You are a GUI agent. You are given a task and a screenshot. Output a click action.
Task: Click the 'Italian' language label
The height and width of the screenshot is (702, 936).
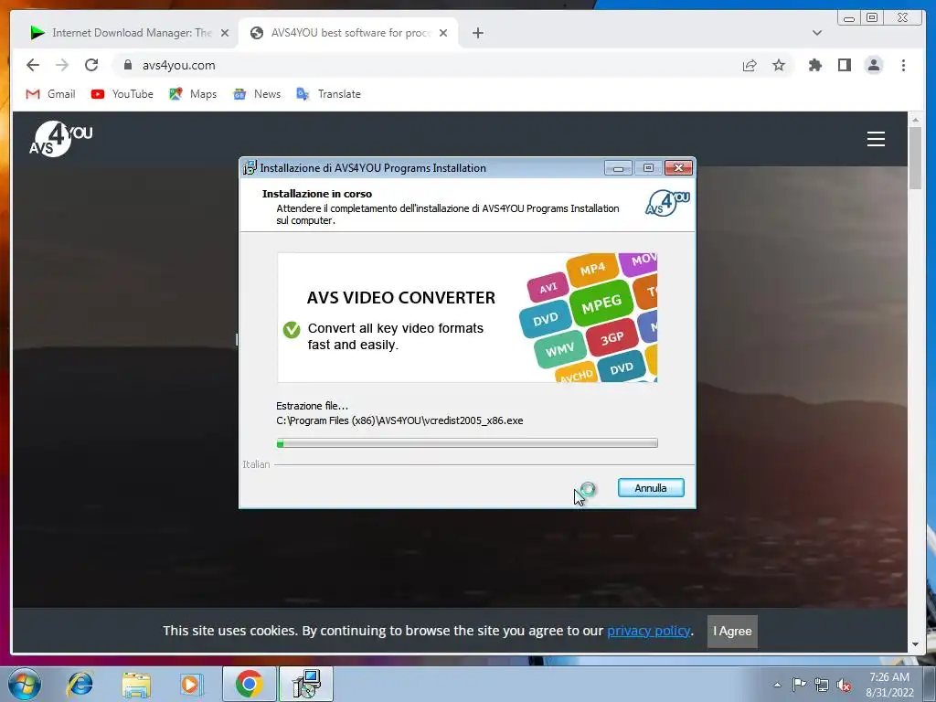[x=256, y=464]
